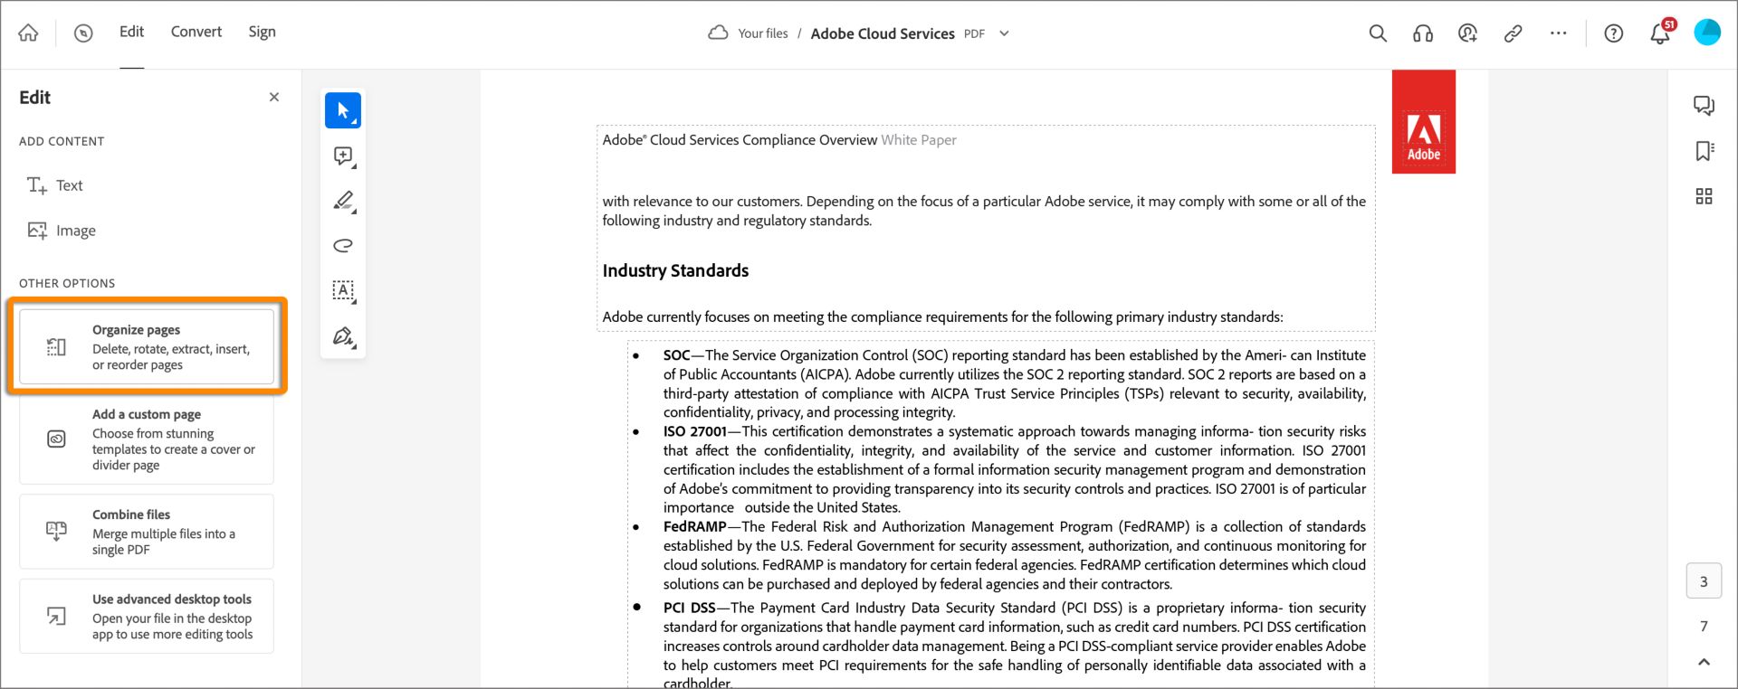Choose the text box recognition tool

pos(343,290)
